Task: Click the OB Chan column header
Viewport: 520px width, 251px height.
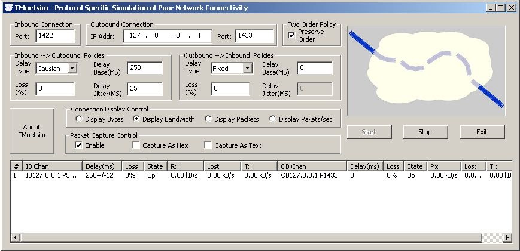Action: click(312, 166)
